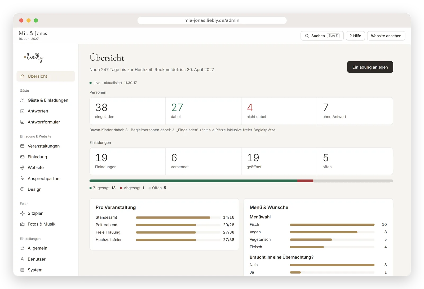Click the Website ansehen button
Image resolution: width=424 pixels, height=289 pixels.
[x=386, y=36]
